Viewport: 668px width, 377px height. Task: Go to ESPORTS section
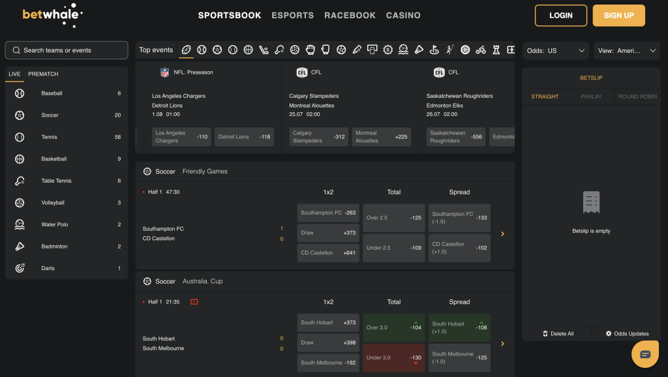293,16
